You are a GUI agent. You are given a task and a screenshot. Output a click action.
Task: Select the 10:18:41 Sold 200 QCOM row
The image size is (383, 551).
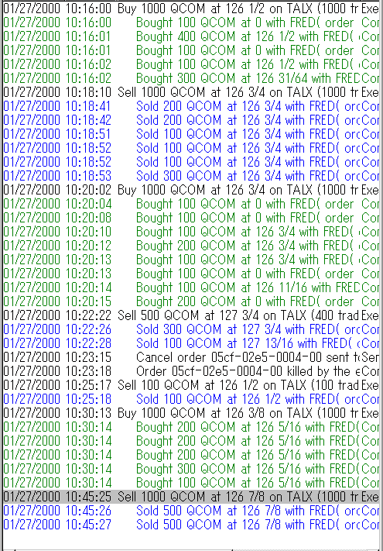[x=191, y=106]
